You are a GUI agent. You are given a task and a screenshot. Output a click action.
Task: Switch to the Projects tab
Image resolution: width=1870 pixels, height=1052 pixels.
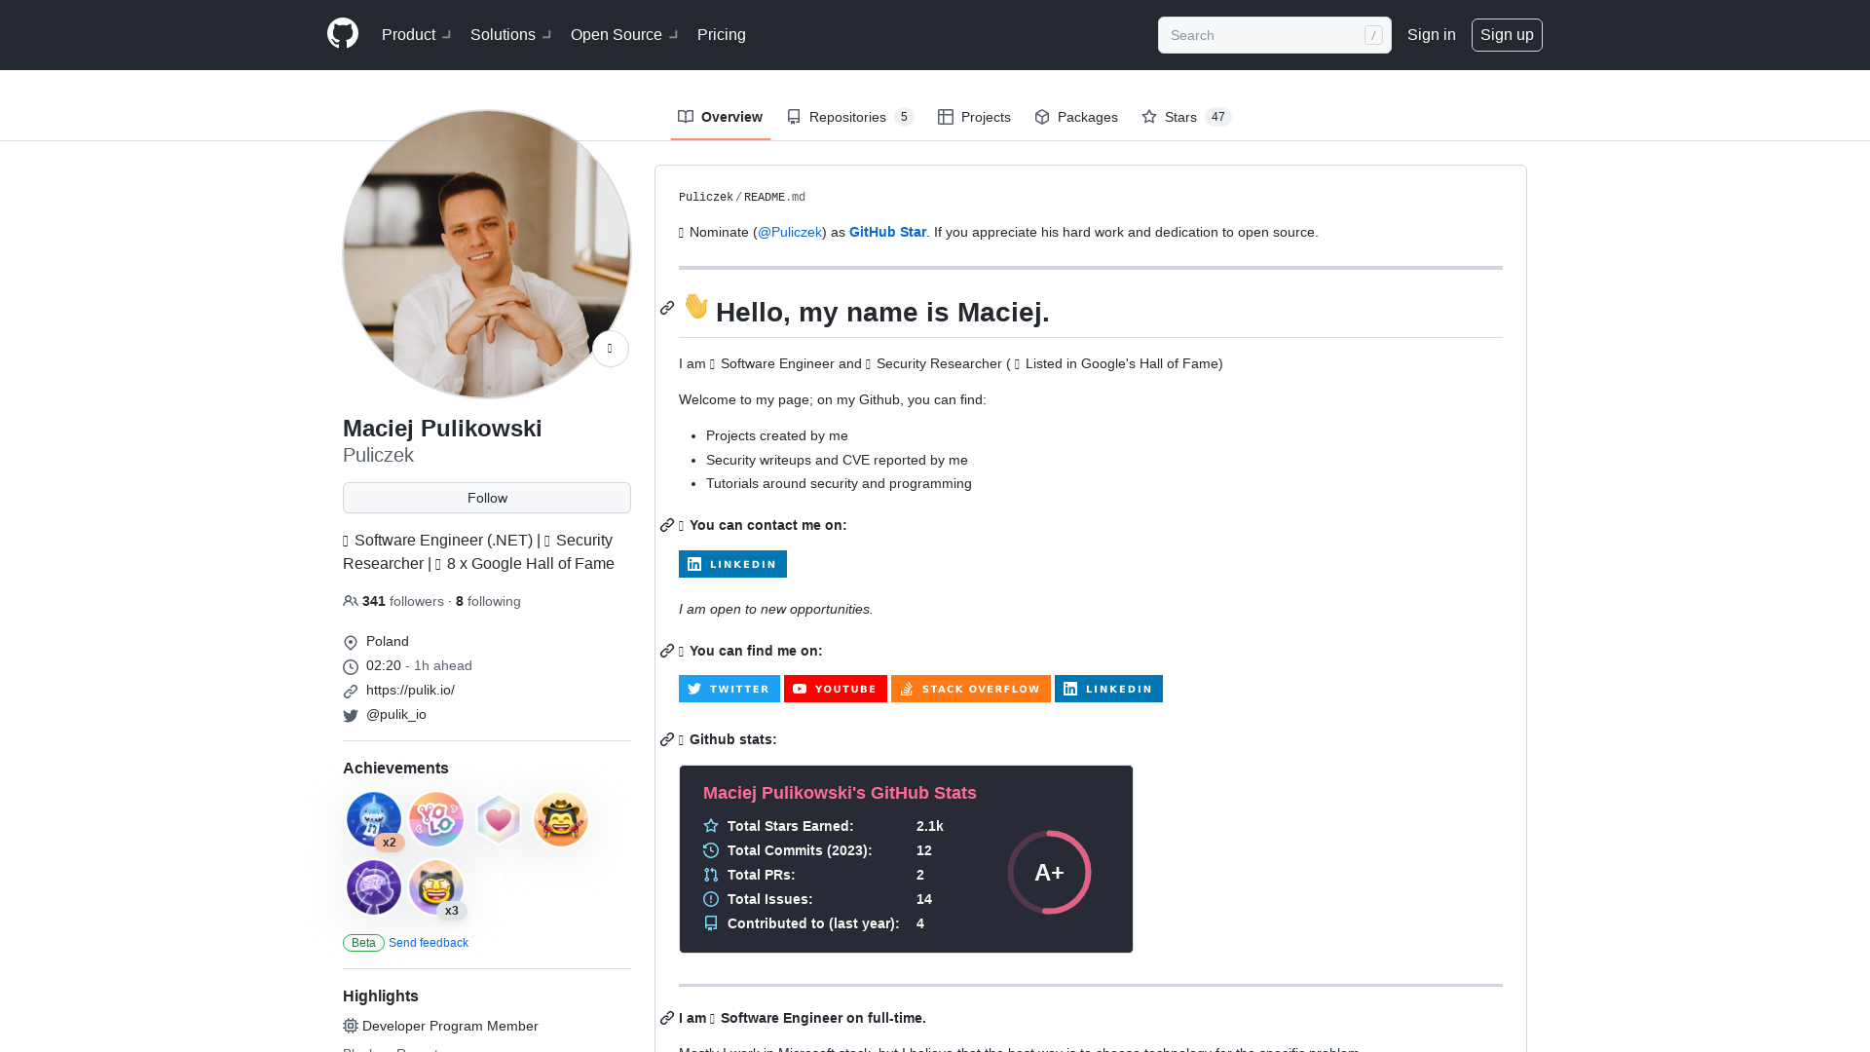pyautogui.click(x=975, y=117)
